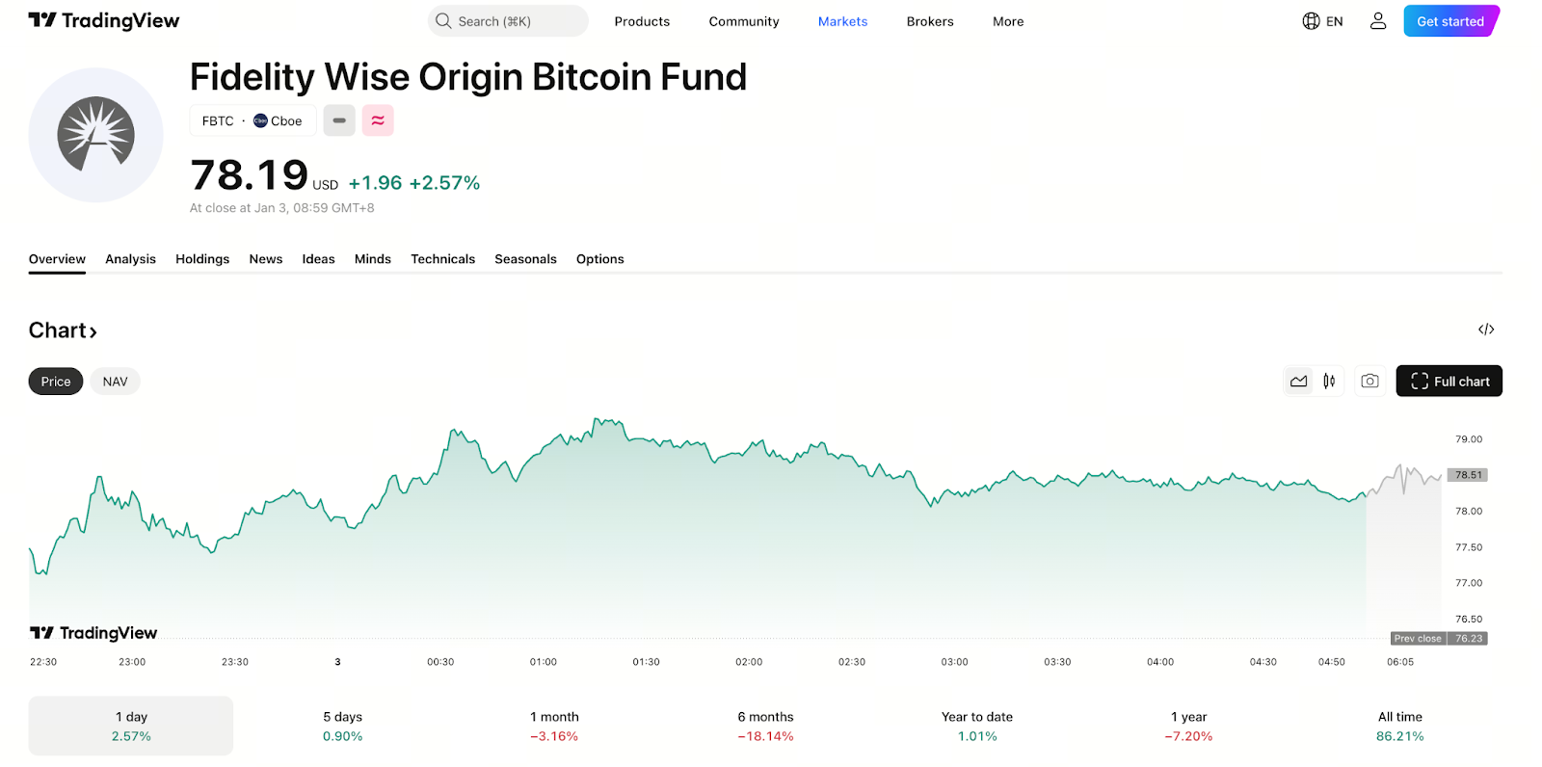
Task: Open the Holdings tab
Action: click(202, 259)
